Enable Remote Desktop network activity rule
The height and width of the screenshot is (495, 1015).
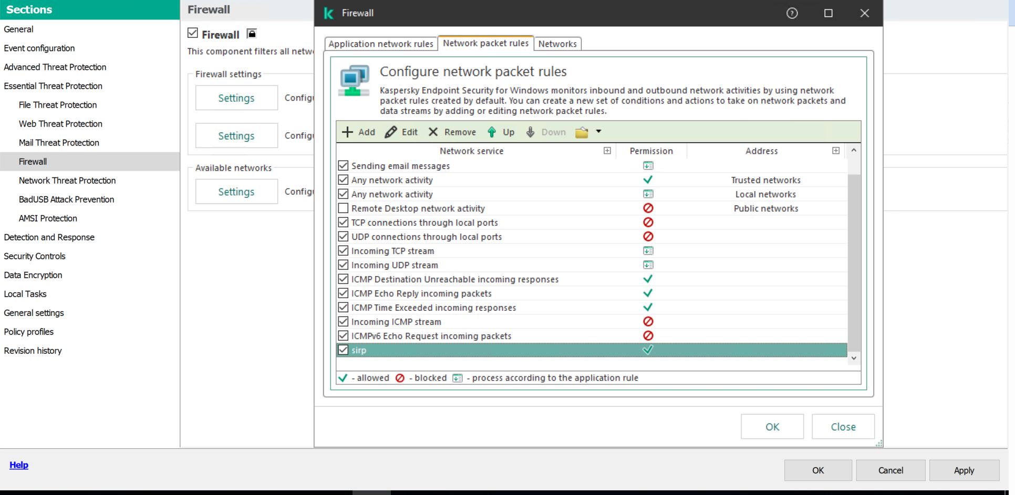(x=343, y=208)
